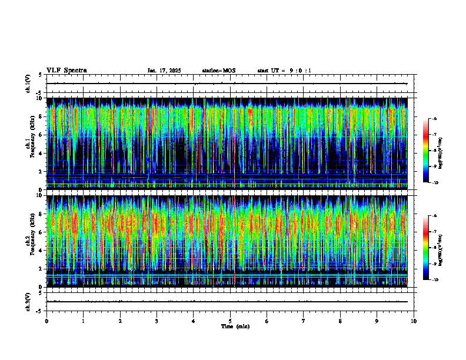This screenshot has width=466, height=360.
Task: Click the time axis tick label "2"
Action: click(x=120, y=321)
